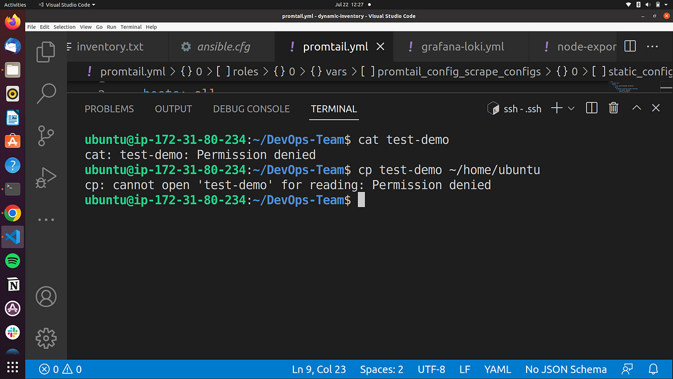Open Help from the dock
The image size is (673, 379).
(12, 166)
